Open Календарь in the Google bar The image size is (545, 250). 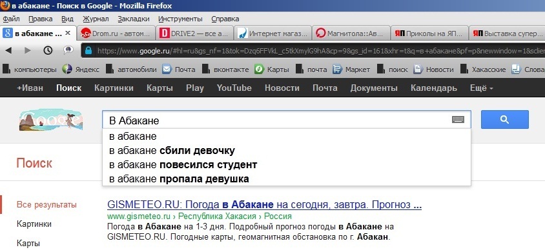pyautogui.click(x=433, y=88)
